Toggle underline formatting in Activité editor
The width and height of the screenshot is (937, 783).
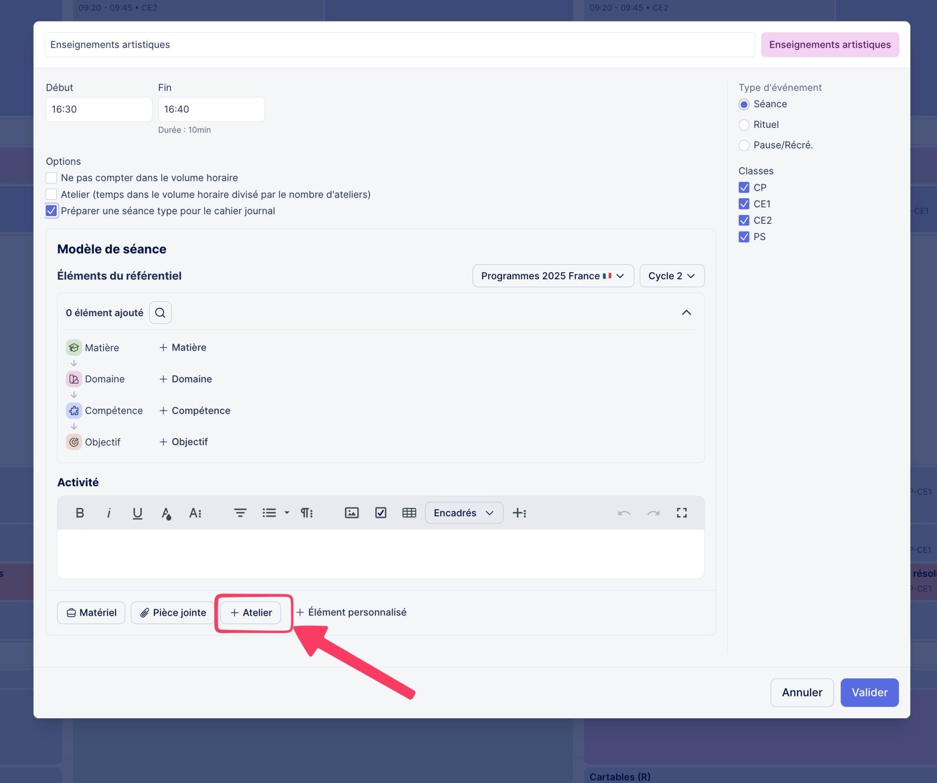point(137,513)
